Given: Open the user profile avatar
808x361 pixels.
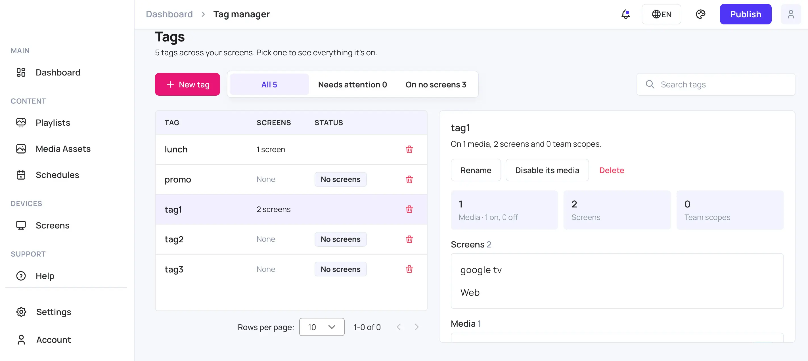Looking at the screenshot, I should 791,14.
